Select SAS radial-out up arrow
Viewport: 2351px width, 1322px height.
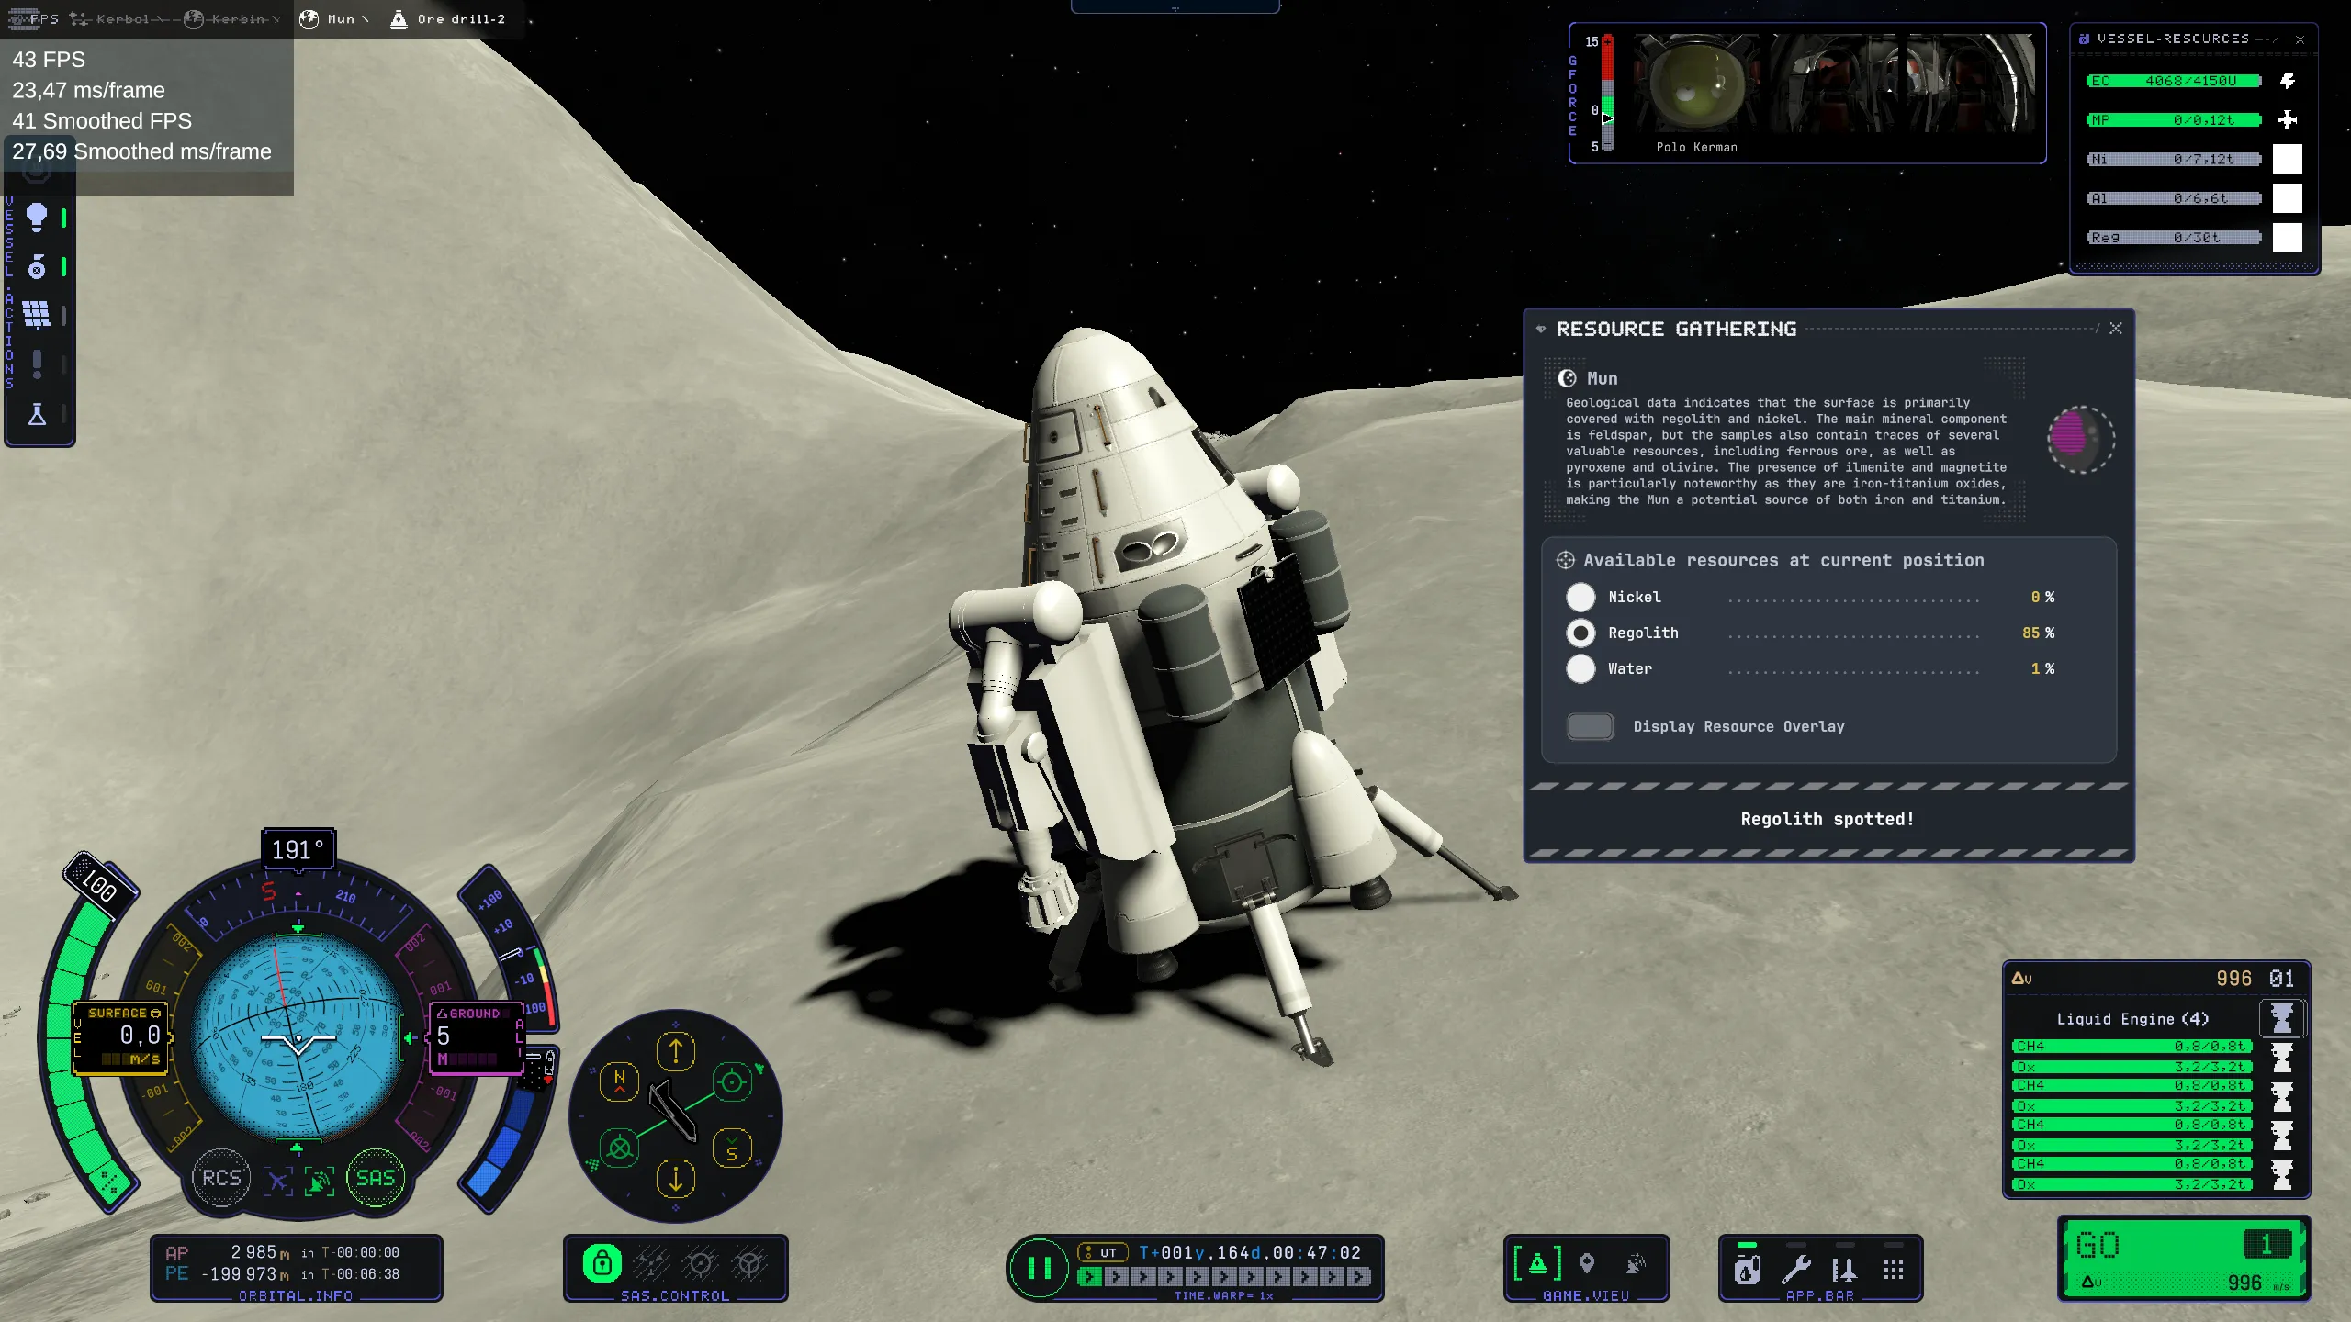point(676,1051)
